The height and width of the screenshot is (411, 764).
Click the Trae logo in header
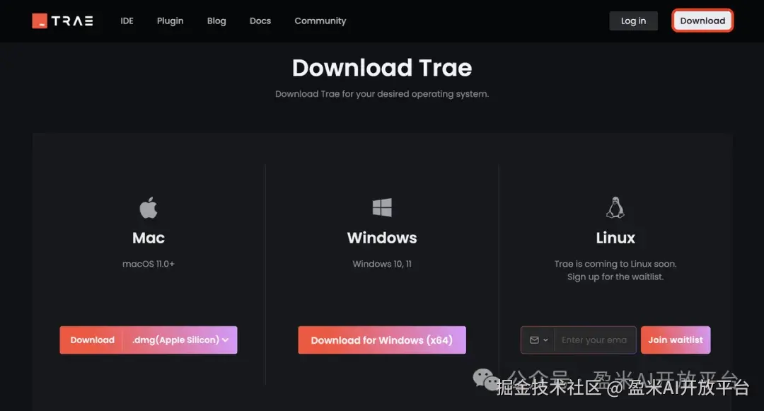[x=62, y=21]
